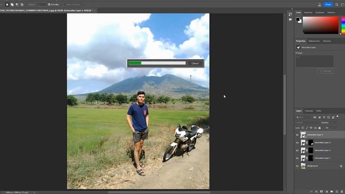Open the History panel icon in the dock

290,15
